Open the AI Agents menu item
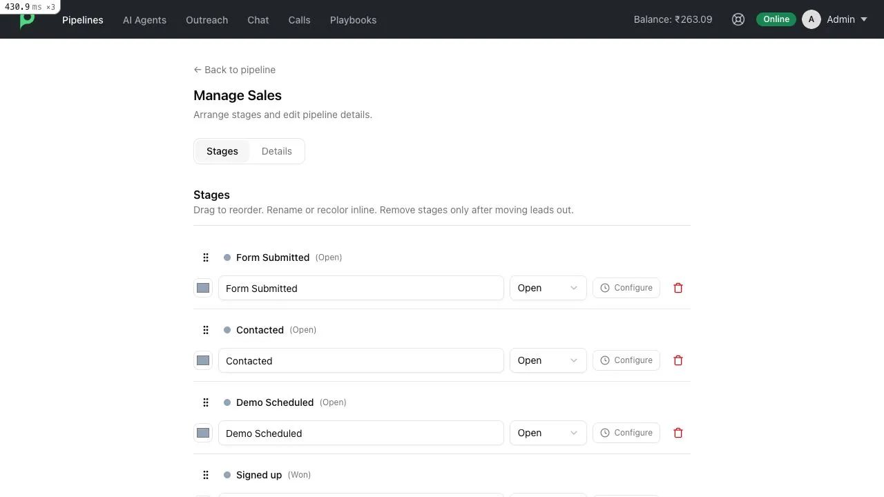The image size is (884, 497). (144, 20)
